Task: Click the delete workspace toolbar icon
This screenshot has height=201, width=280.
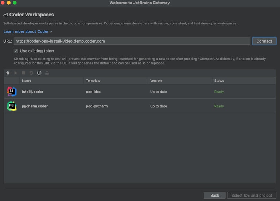Action: pos(47,73)
